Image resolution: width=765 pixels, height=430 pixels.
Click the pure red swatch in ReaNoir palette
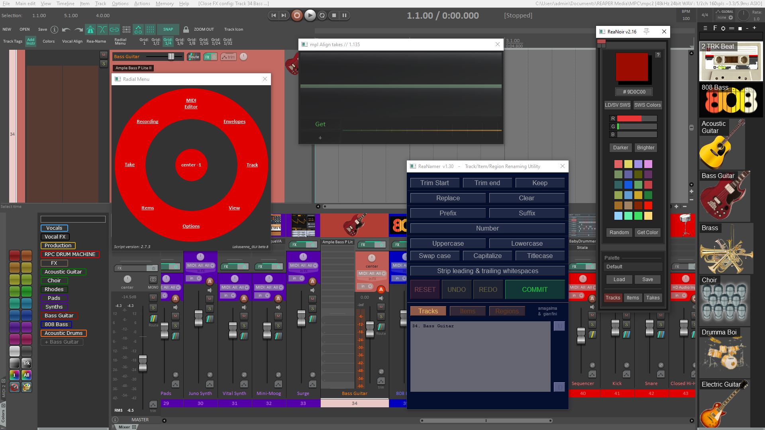[x=648, y=205]
